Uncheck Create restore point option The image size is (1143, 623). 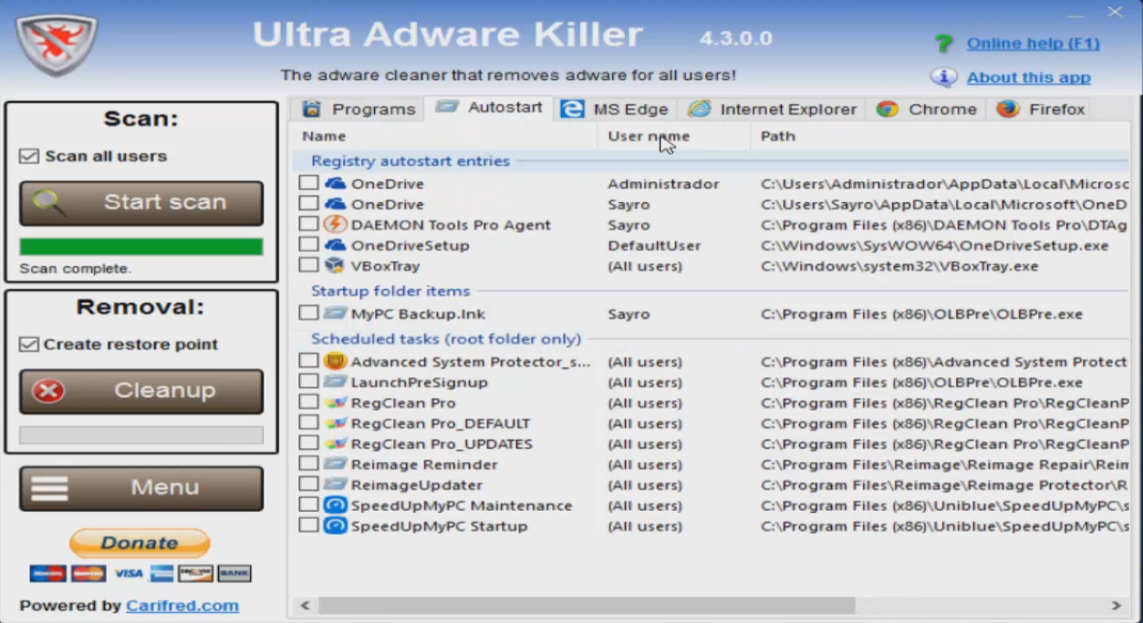click(x=29, y=344)
